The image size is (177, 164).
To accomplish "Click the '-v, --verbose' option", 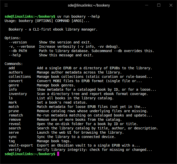I will click(22, 46).
